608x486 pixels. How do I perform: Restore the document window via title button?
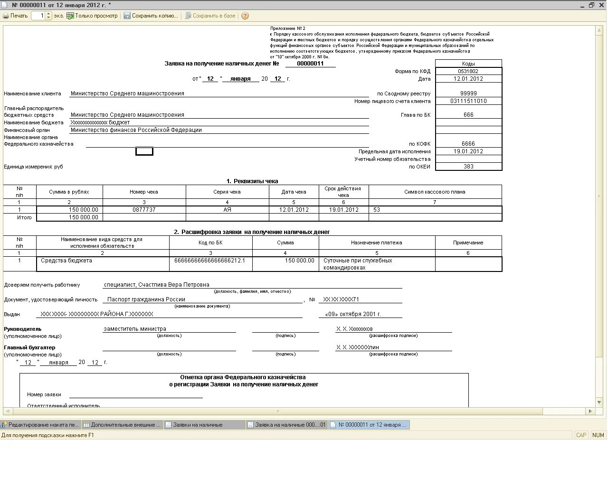point(591,5)
